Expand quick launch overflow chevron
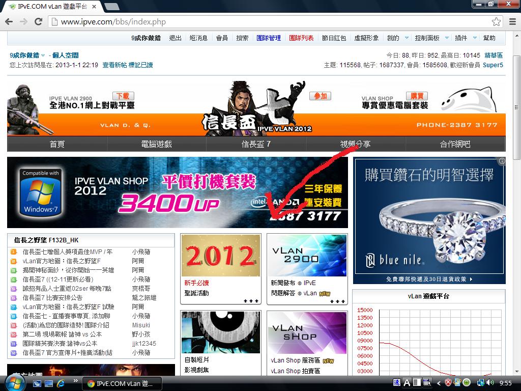Screen dimensions: 521x391 click(75, 381)
